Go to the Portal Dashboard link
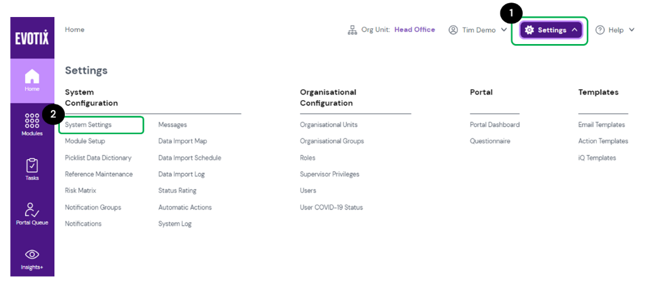Image resolution: width=649 pixels, height=285 pixels. pyautogui.click(x=494, y=125)
